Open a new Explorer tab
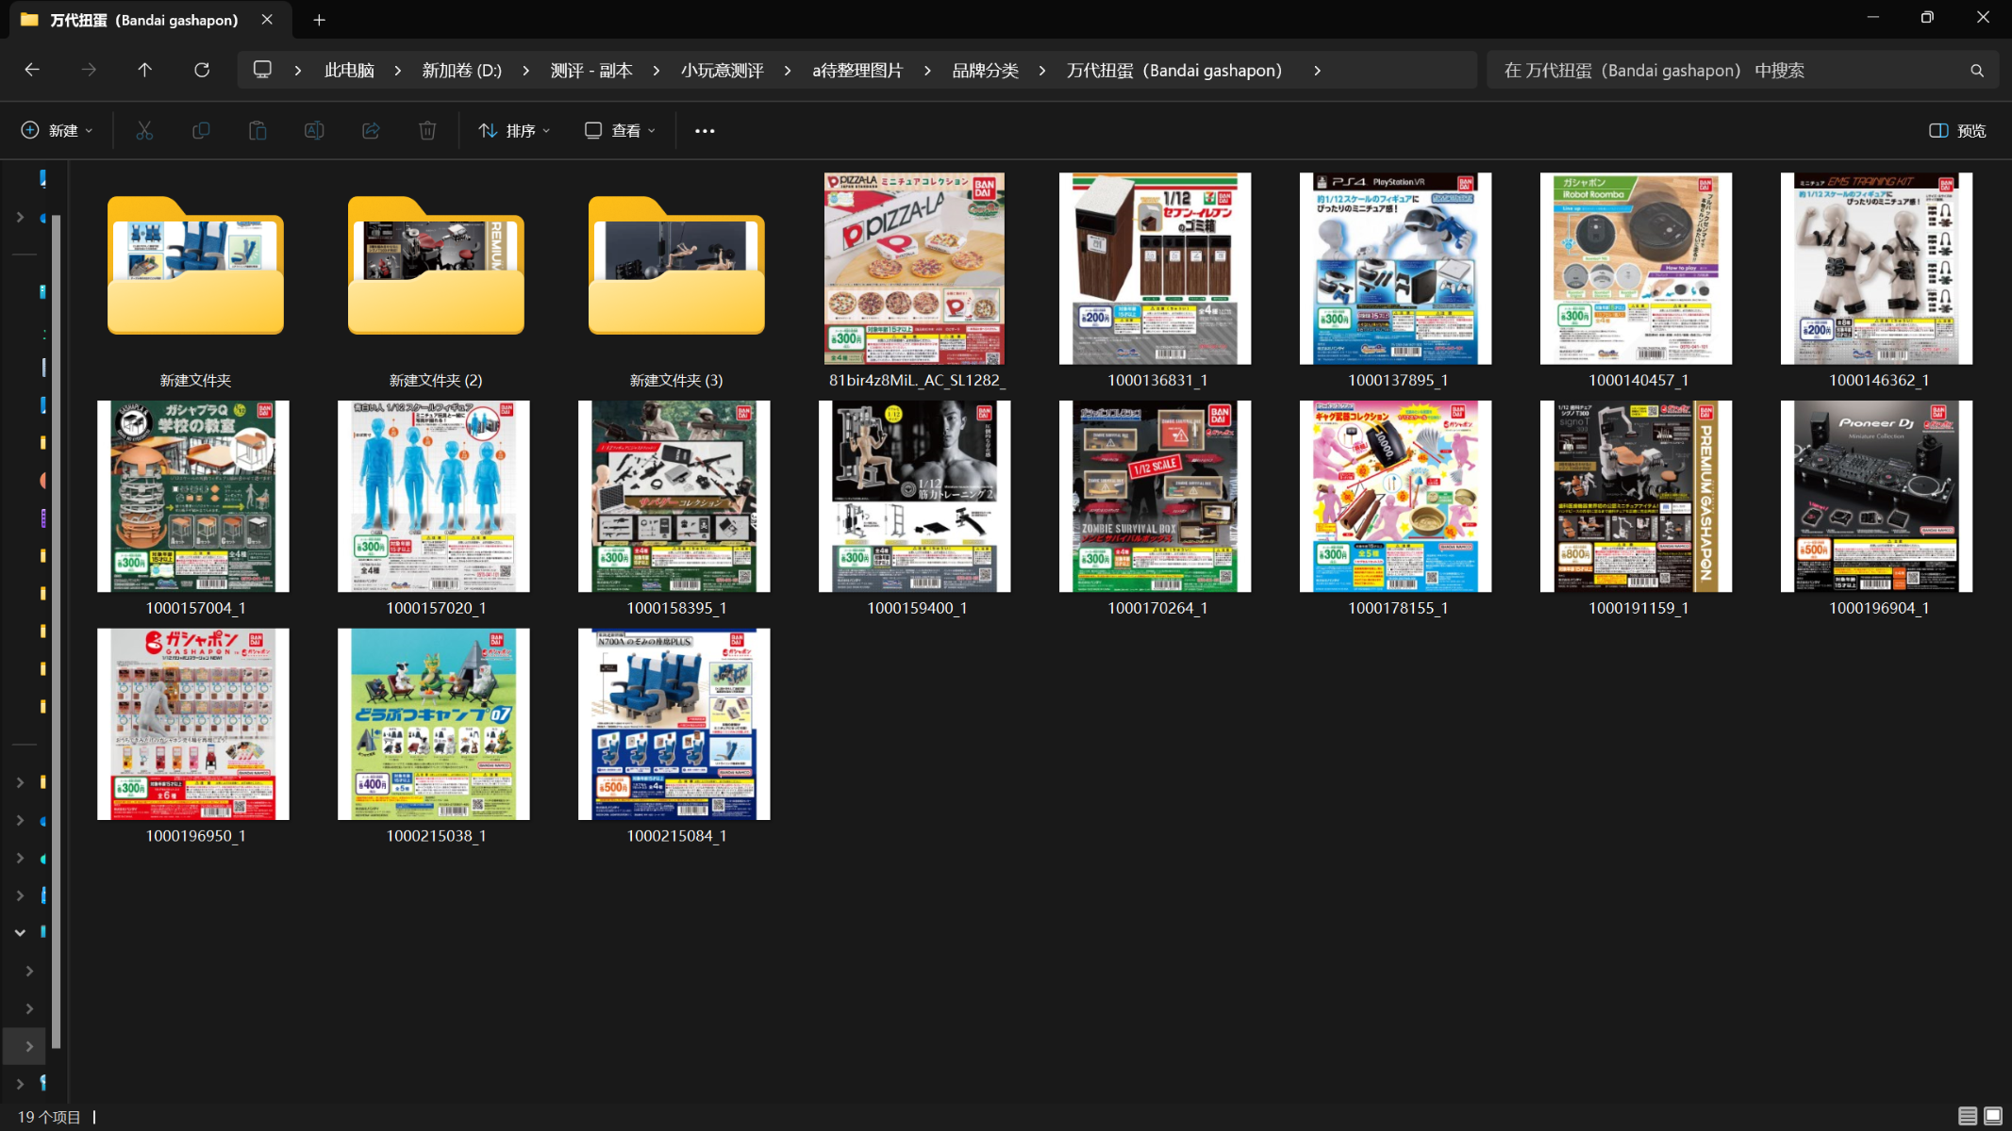2012x1131 pixels. pyautogui.click(x=319, y=20)
